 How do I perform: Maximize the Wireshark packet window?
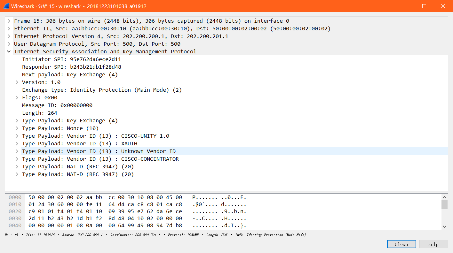424,6
